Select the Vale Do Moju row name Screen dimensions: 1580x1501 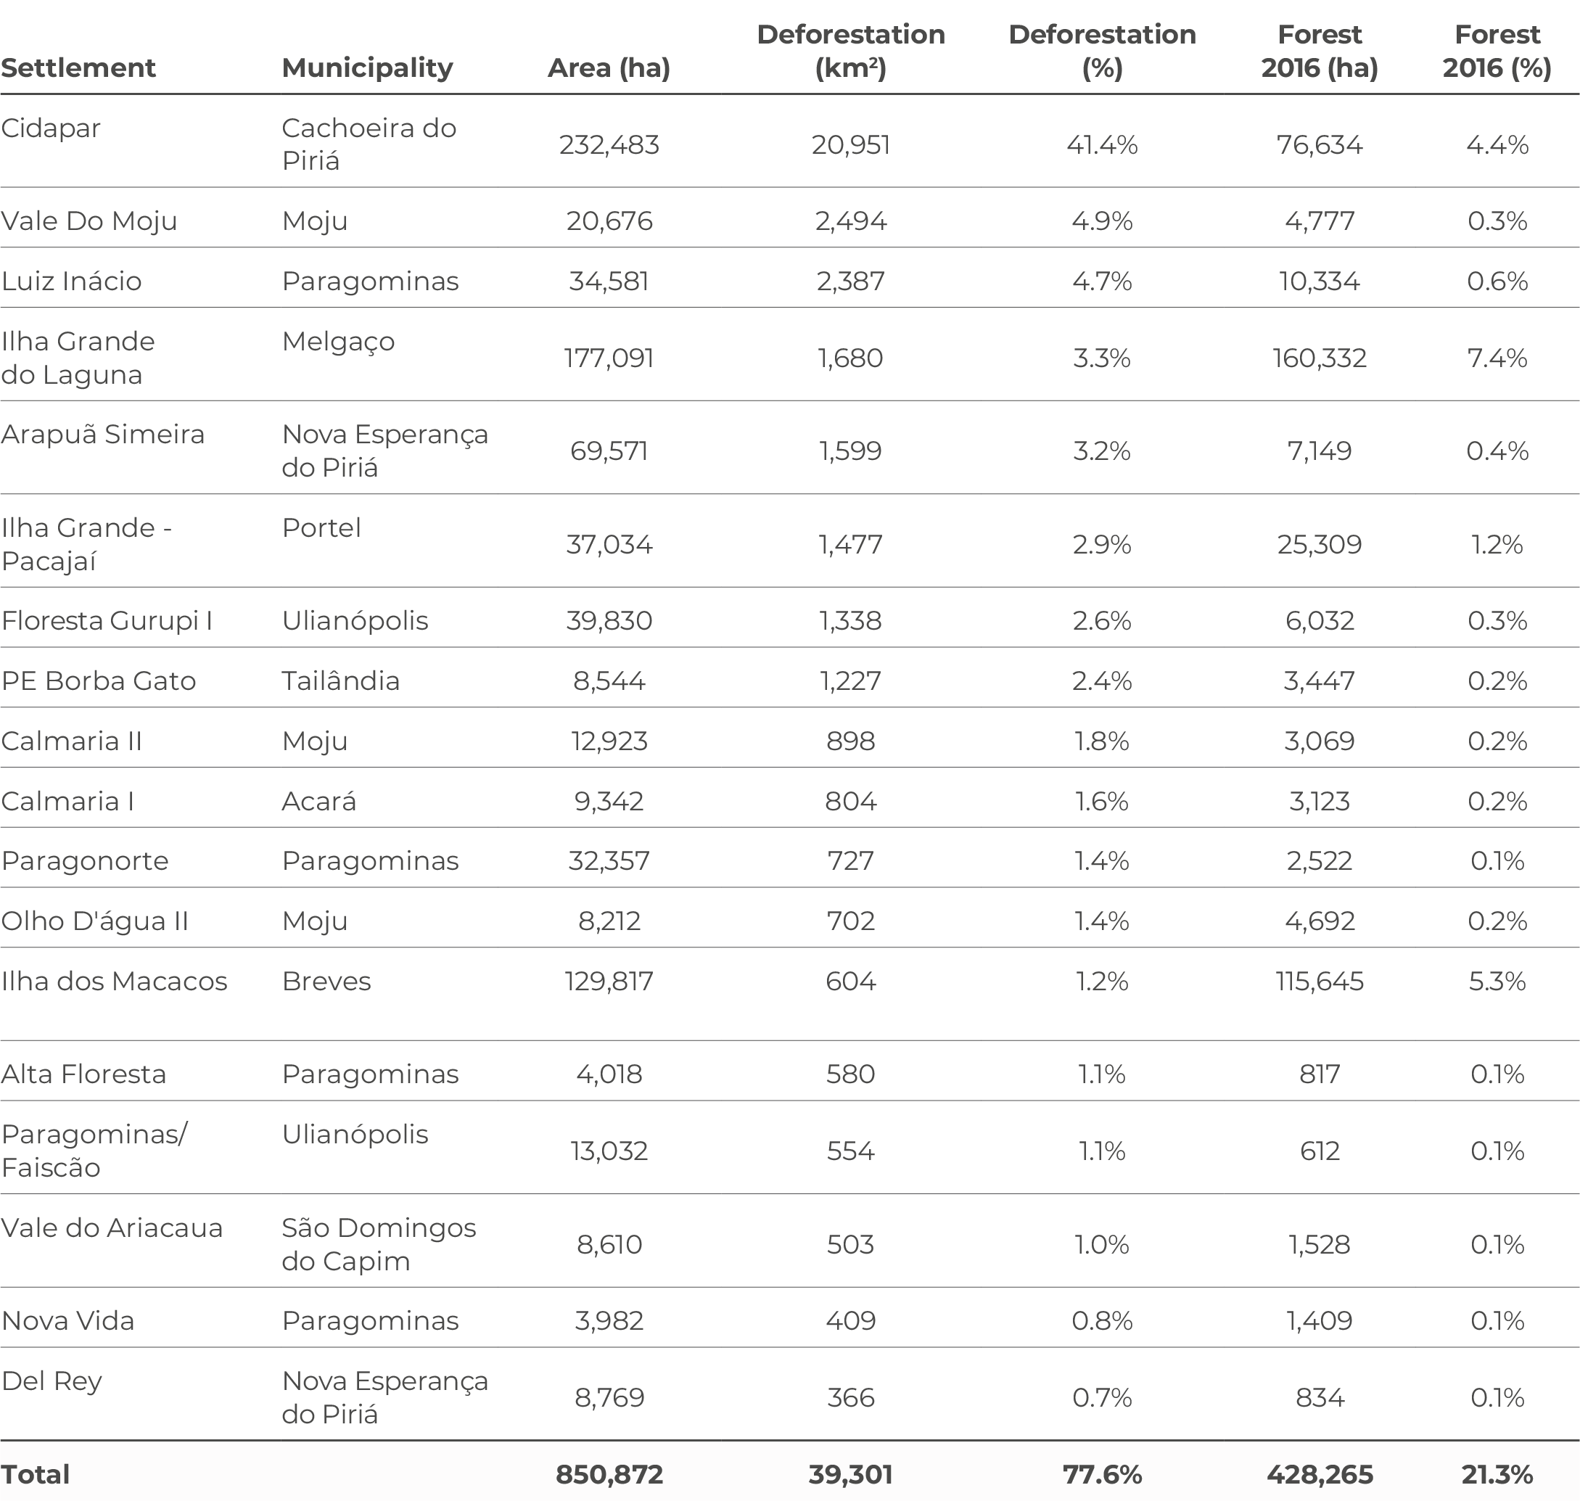(89, 221)
